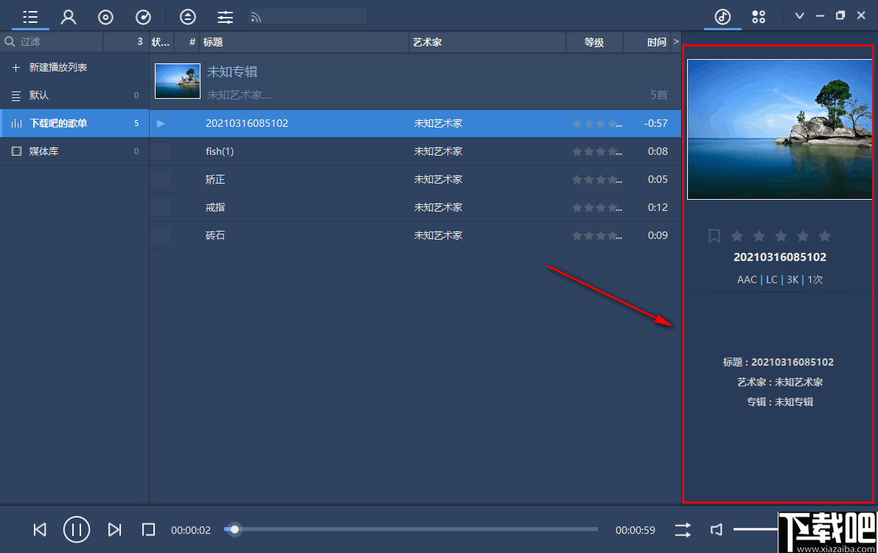Set star rating for 戒指 row
Viewport: 878px width, 553px height.
(x=596, y=207)
